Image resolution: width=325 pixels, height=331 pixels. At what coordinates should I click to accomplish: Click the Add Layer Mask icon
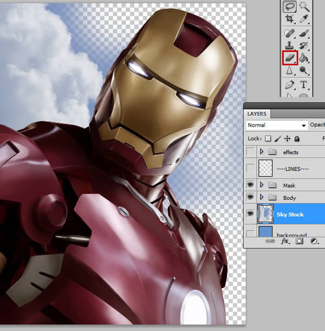(299, 241)
